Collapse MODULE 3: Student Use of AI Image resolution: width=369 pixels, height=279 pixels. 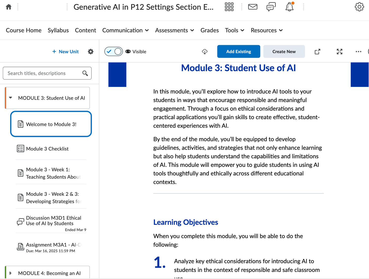coord(10,98)
